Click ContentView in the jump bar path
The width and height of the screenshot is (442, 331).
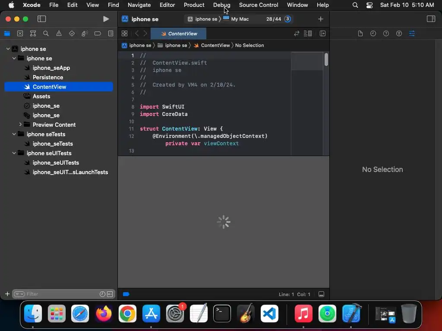[x=215, y=45]
